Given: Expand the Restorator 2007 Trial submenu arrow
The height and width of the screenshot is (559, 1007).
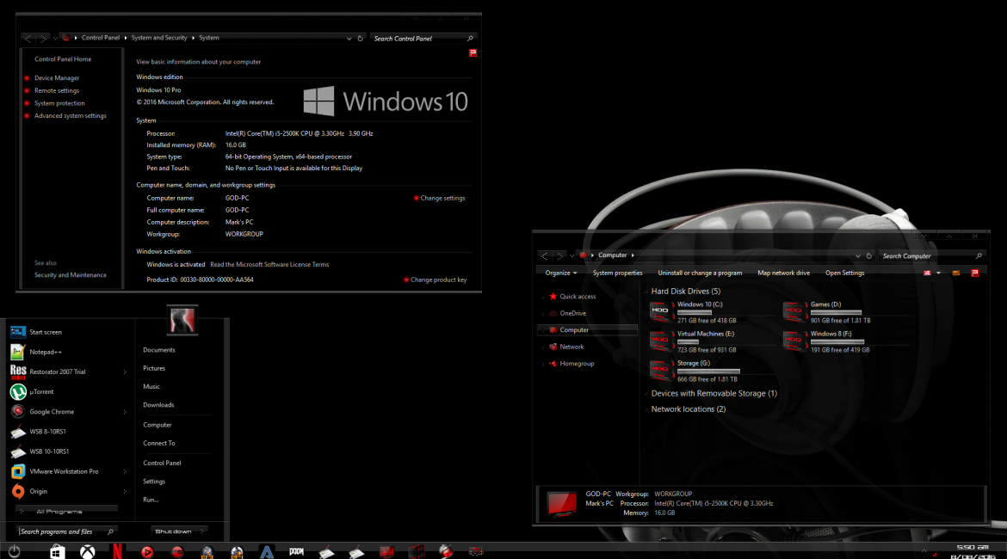Looking at the screenshot, I should click(125, 372).
